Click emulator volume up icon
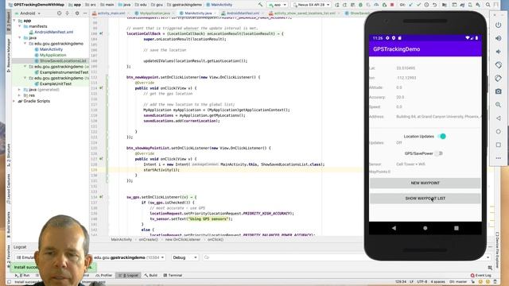Image resolution: width=509 pixels, height=286 pixels. click(x=499, y=38)
